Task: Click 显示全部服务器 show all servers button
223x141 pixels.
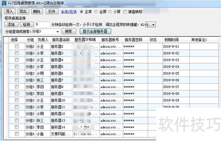Action: (95, 31)
